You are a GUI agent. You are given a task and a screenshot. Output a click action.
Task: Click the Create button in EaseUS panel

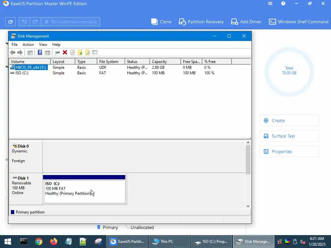pos(289,121)
